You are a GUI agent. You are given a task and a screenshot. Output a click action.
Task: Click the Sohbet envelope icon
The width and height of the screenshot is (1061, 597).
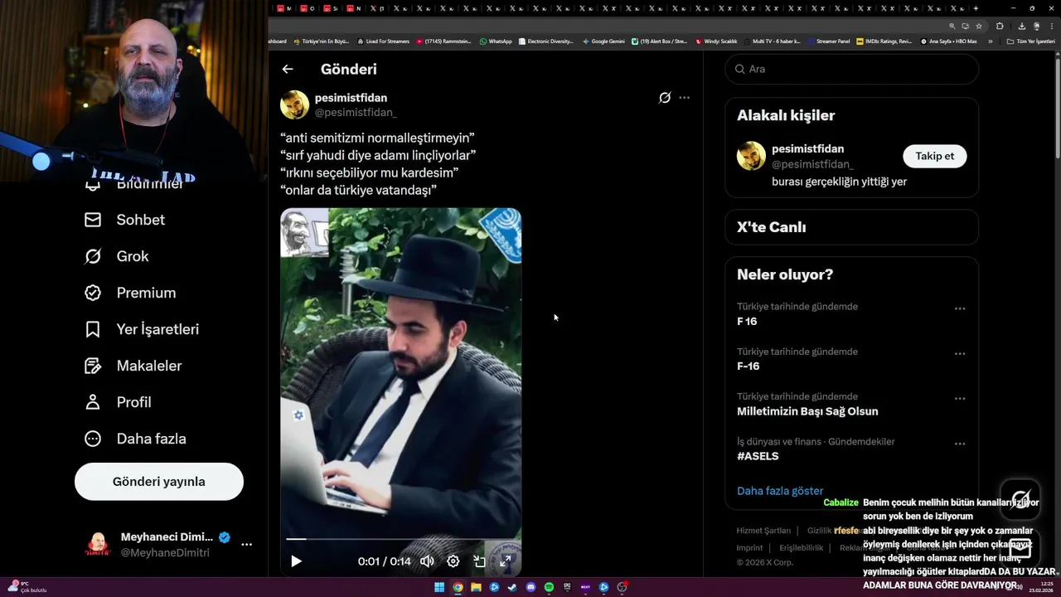93,220
